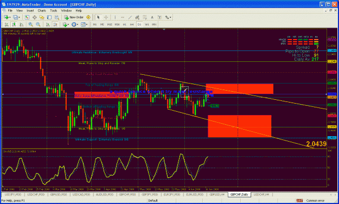
Task: Expand the Templates dropdown arrow
Action: pyautogui.click(x=87, y=24)
